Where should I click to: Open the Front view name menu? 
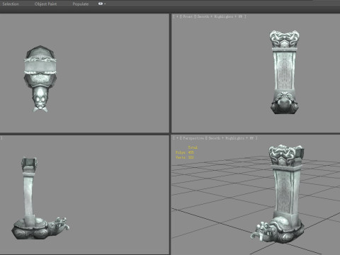(x=188, y=16)
